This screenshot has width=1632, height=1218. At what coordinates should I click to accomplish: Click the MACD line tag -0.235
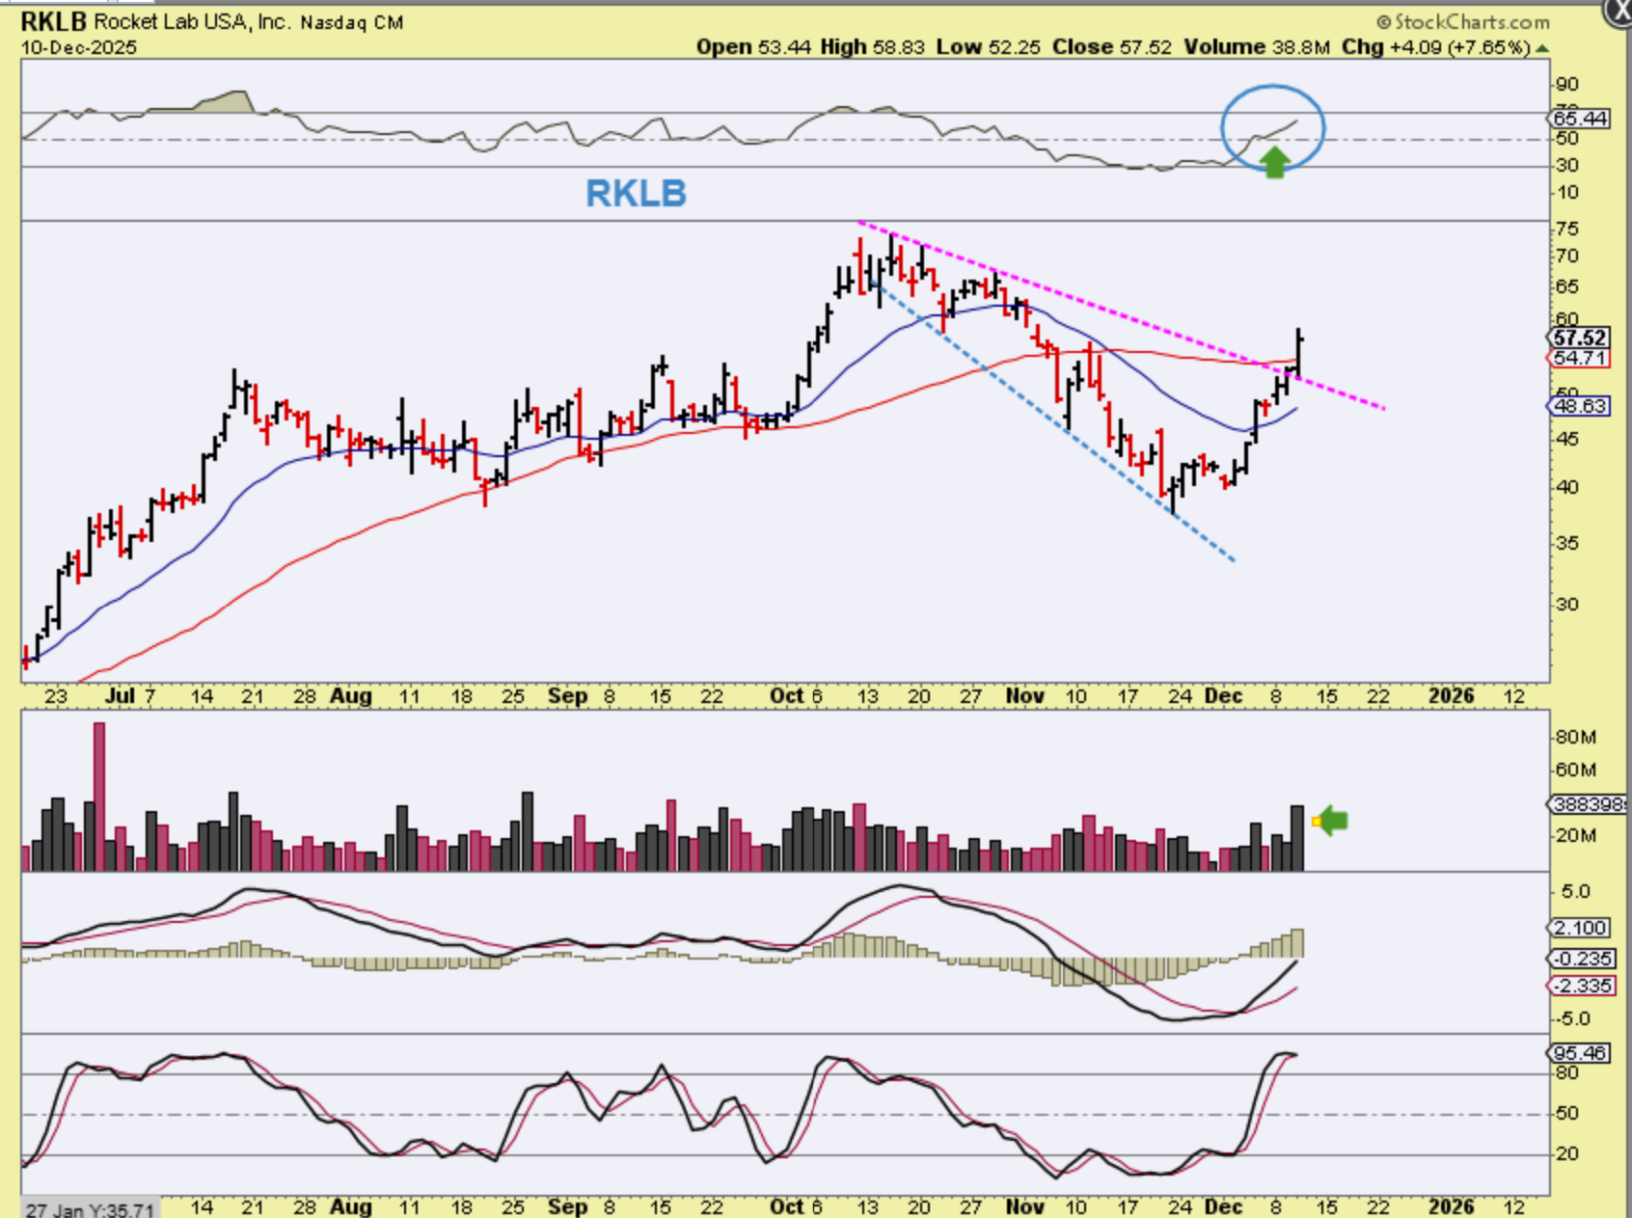(x=1581, y=959)
